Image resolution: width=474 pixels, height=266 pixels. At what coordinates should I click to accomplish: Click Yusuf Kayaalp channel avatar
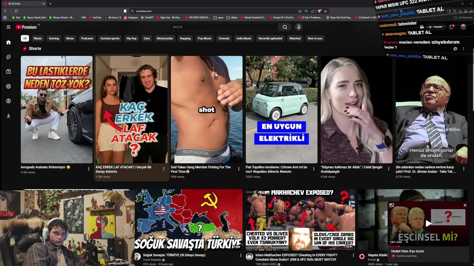pos(137,256)
